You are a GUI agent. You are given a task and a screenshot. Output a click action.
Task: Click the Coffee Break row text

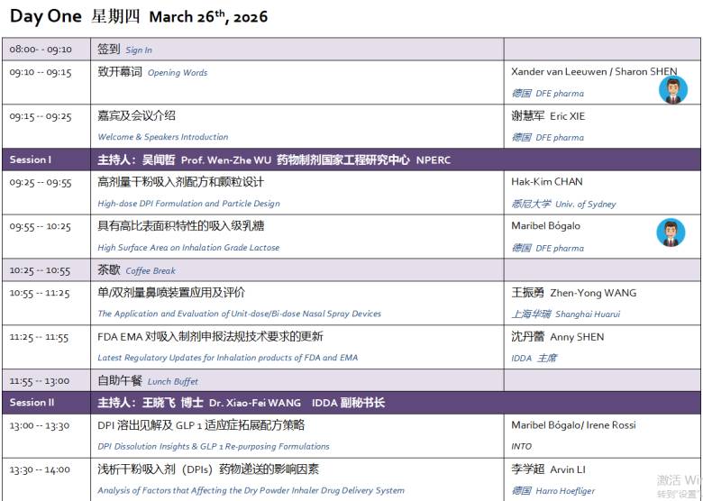[x=151, y=271]
